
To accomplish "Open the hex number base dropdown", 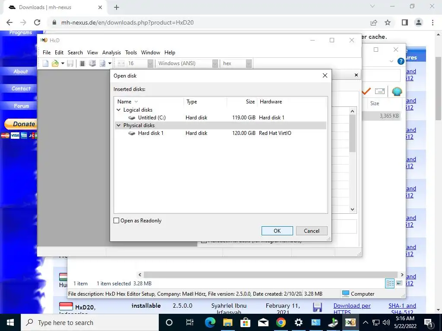I will [249, 63].
